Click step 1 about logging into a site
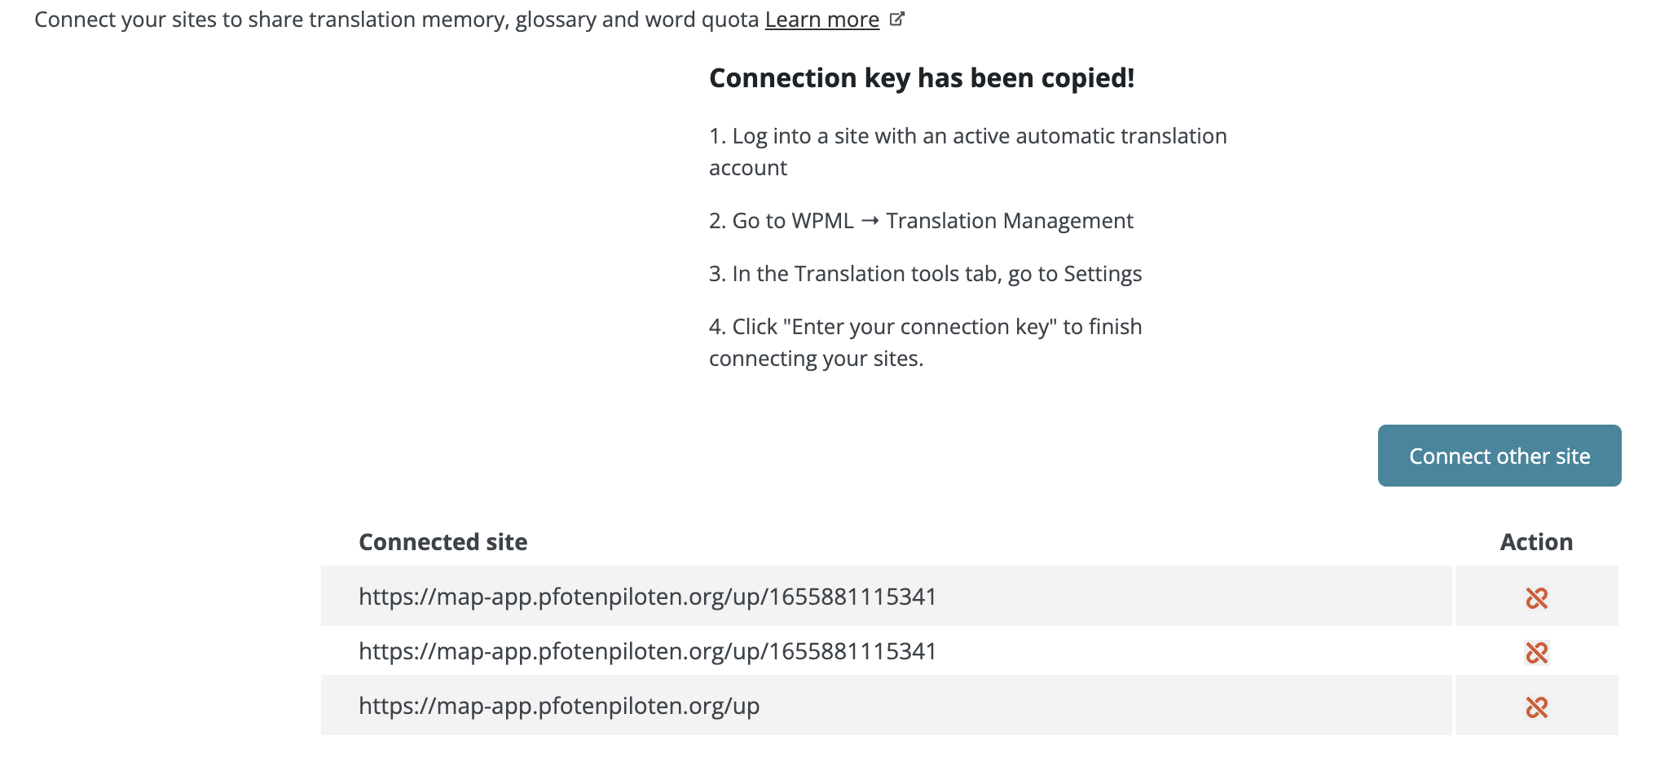 tap(968, 152)
